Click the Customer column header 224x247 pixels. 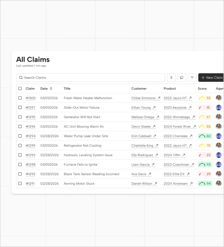(x=139, y=89)
